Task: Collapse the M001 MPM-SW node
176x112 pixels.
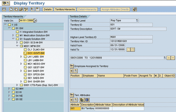Action: click(17, 46)
